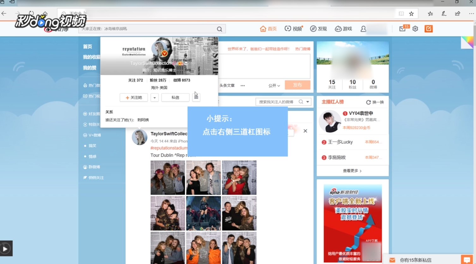Click the 你有15条新私信 notification bar
The image size is (476, 264).
pyautogui.click(x=421, y=260)
